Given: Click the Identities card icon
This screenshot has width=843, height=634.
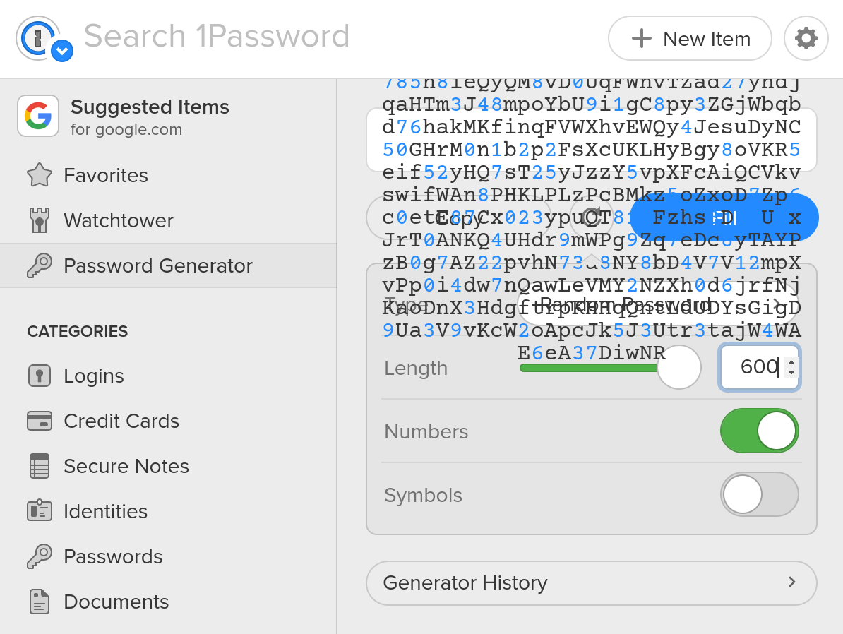Looking at the screenshot, I should [40, 511].
